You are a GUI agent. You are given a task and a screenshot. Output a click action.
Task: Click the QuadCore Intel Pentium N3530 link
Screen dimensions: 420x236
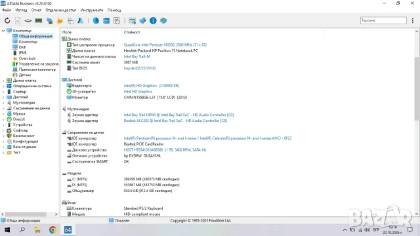click(165, 45)
